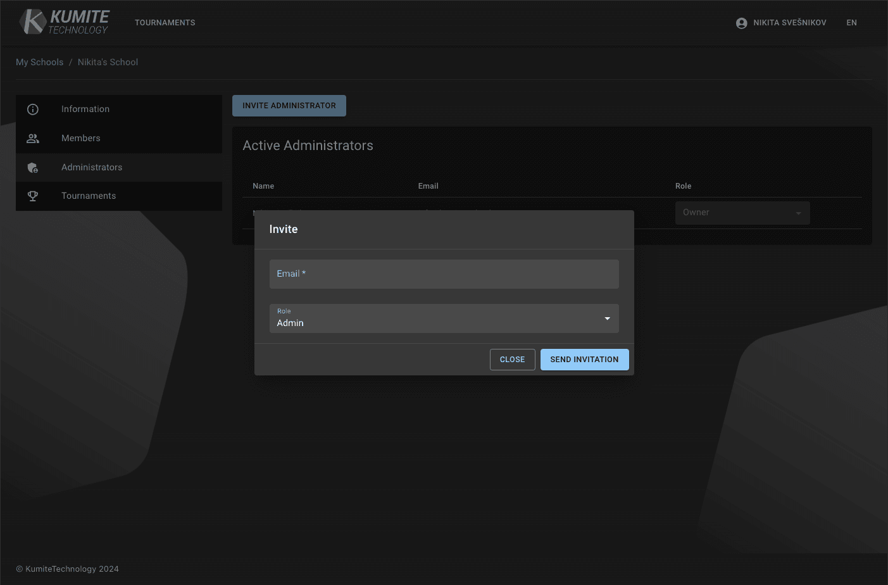Click the Information info icon in sidebar
The height and width of the screenshot is (585, 888).
pyautogui.click(x=32, y=109)
